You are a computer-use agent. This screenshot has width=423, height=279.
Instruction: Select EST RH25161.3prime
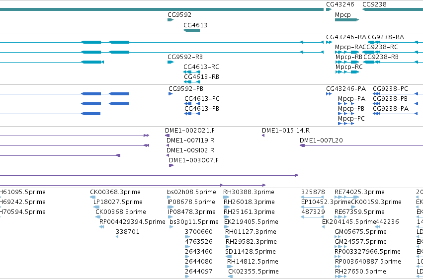pyautogui.click(x=226, y=217)
